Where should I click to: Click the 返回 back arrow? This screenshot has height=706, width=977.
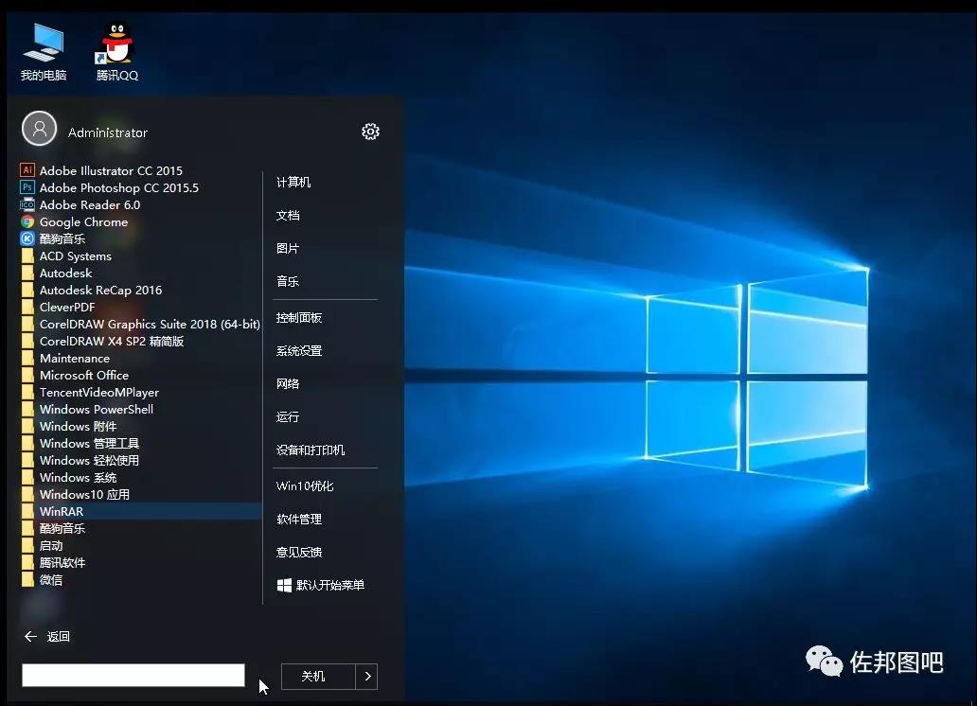(x=29, y=636)
